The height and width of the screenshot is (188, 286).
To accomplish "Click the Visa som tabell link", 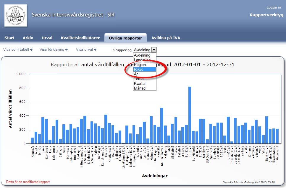I will (16, 50).
